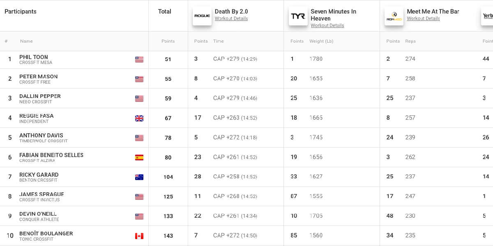
Task: Open Workout Details under Seven Minutes In Heaven
Action: point(327,25)
